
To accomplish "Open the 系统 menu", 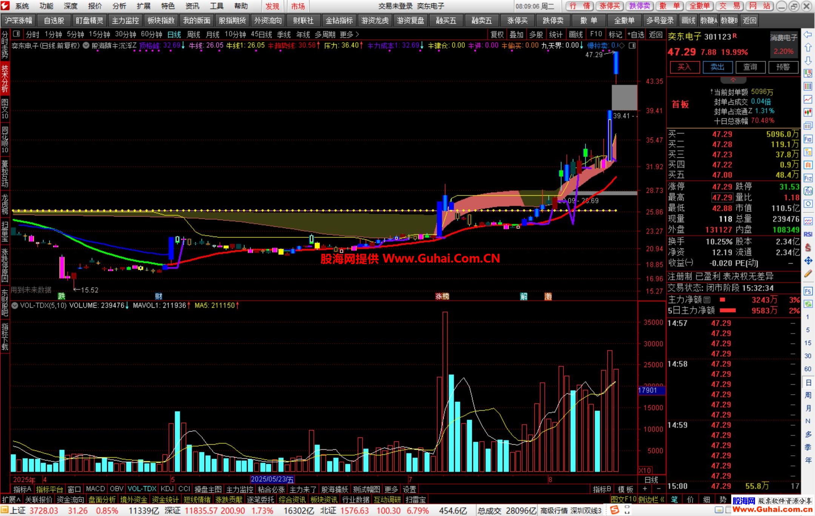I will (x=22, y=6).
